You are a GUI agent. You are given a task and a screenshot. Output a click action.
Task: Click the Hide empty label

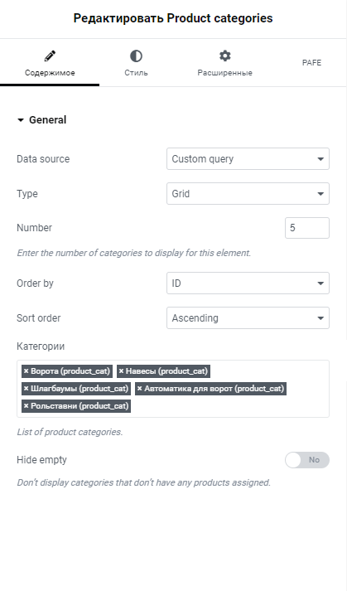[x=41, y=460]
